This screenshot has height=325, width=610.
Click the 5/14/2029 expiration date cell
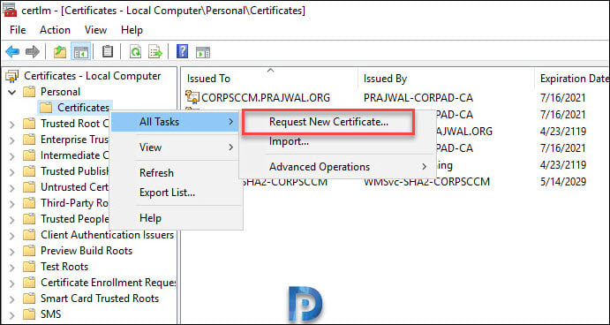[563, 182]
